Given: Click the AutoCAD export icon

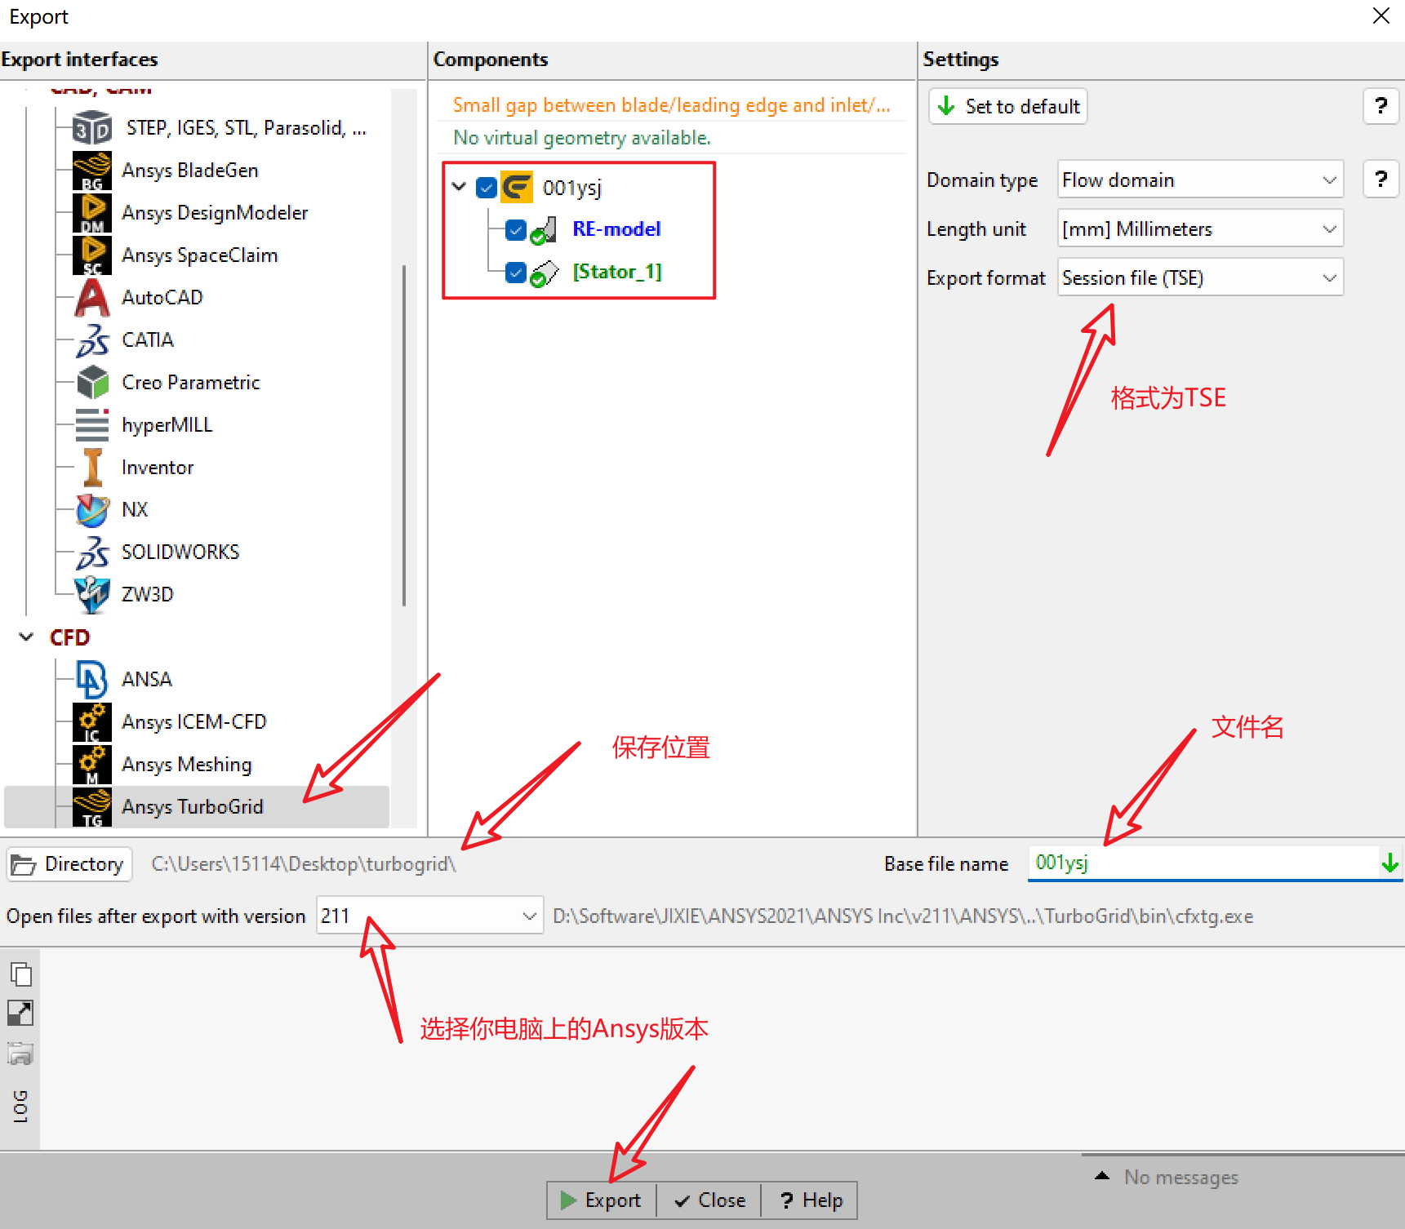Looking at the screenshot, I should pos(92,298).
